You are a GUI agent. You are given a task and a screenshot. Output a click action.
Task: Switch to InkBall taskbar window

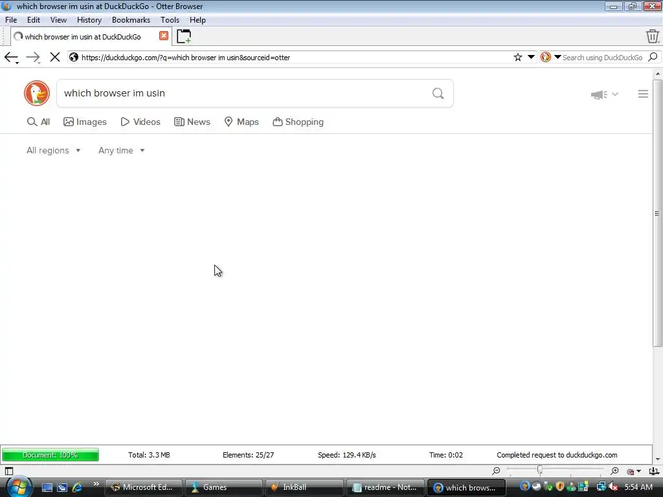304,487
